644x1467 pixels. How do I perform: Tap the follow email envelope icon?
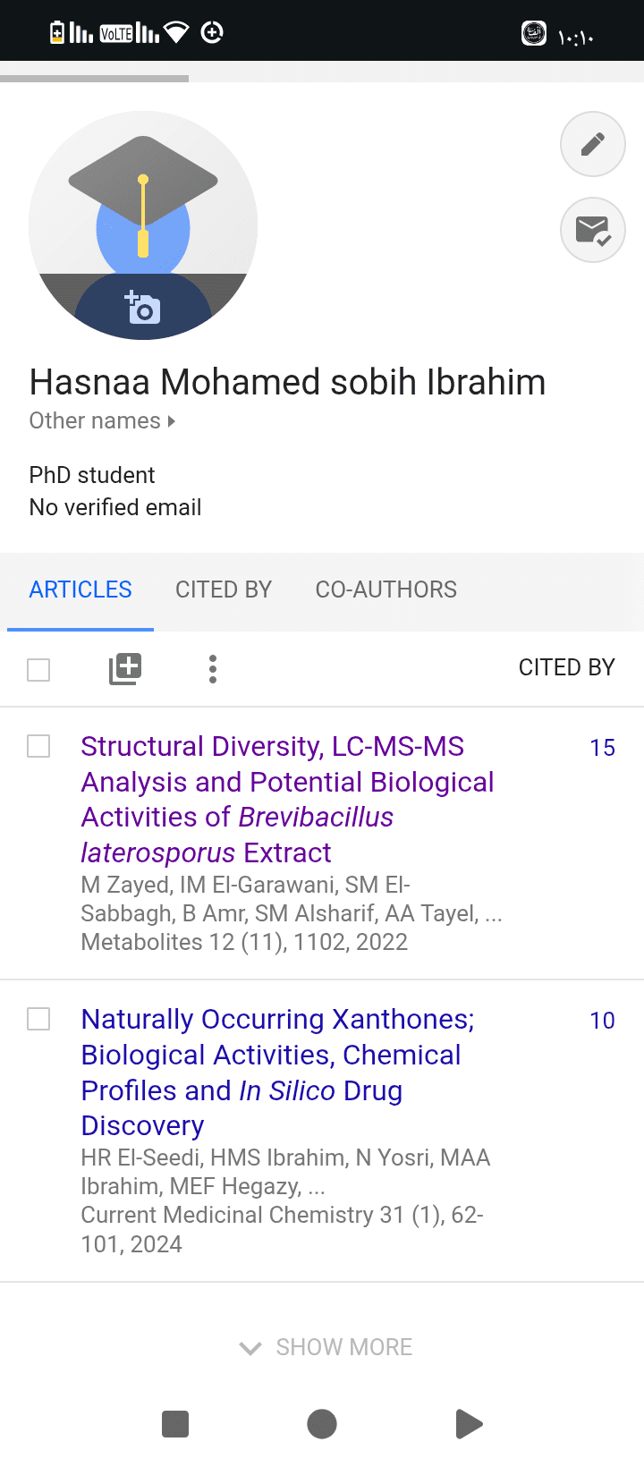592,230
